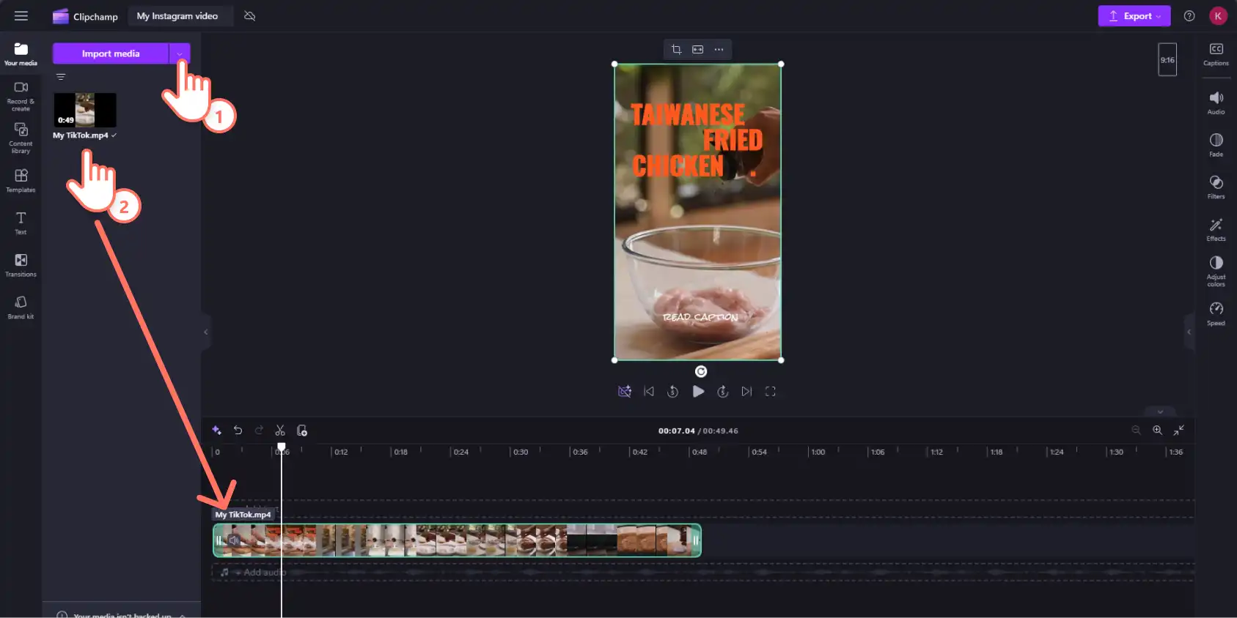Open the Speed panel
The image size is (1237, 618).
(1216, 313)
